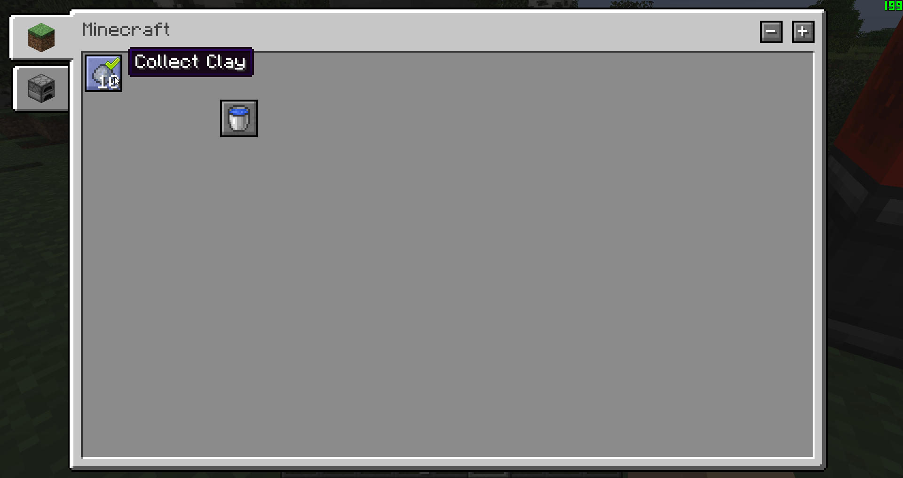This screenshot has height=478, width=903.
Task: Switch to the grass block chapter tab
Action: 41,37
